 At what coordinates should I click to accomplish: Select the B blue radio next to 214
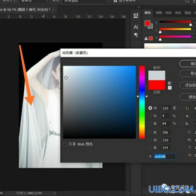click(150, 148)
